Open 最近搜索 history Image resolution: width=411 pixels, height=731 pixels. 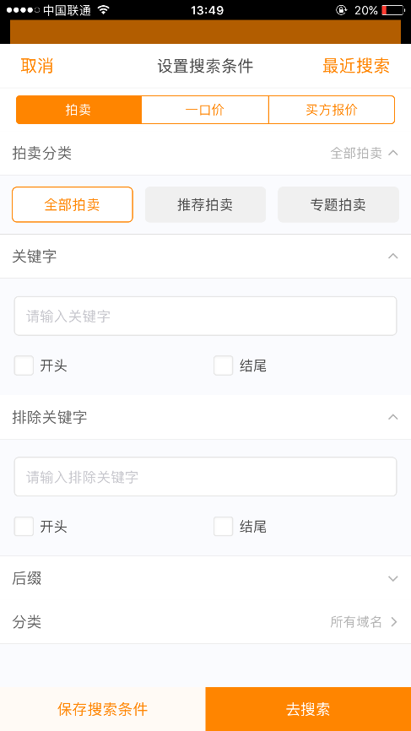pos(356,66)
